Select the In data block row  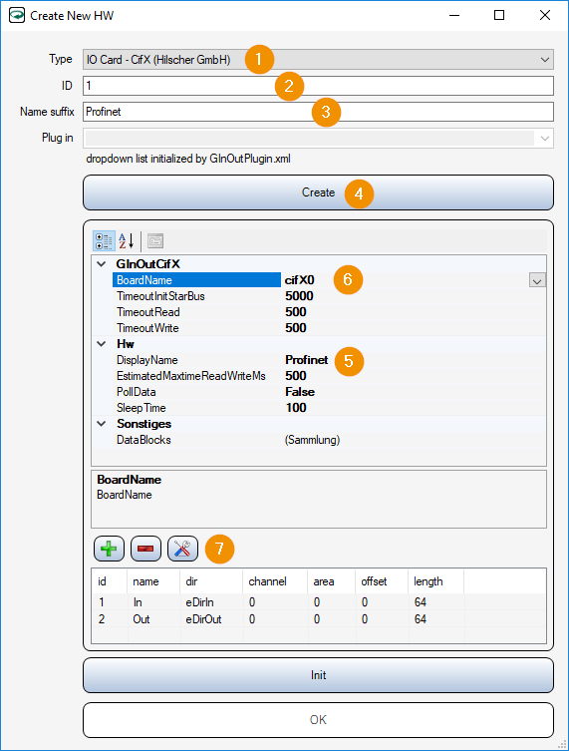click(318, 602)
